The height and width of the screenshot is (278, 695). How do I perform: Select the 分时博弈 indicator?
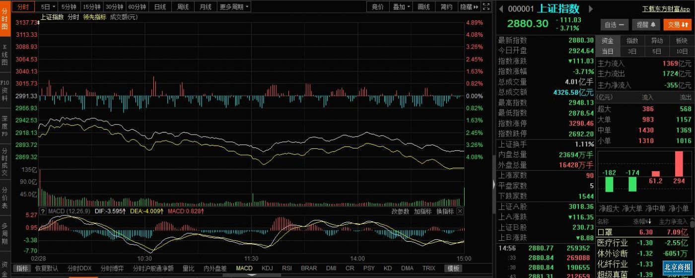[112, 268]
